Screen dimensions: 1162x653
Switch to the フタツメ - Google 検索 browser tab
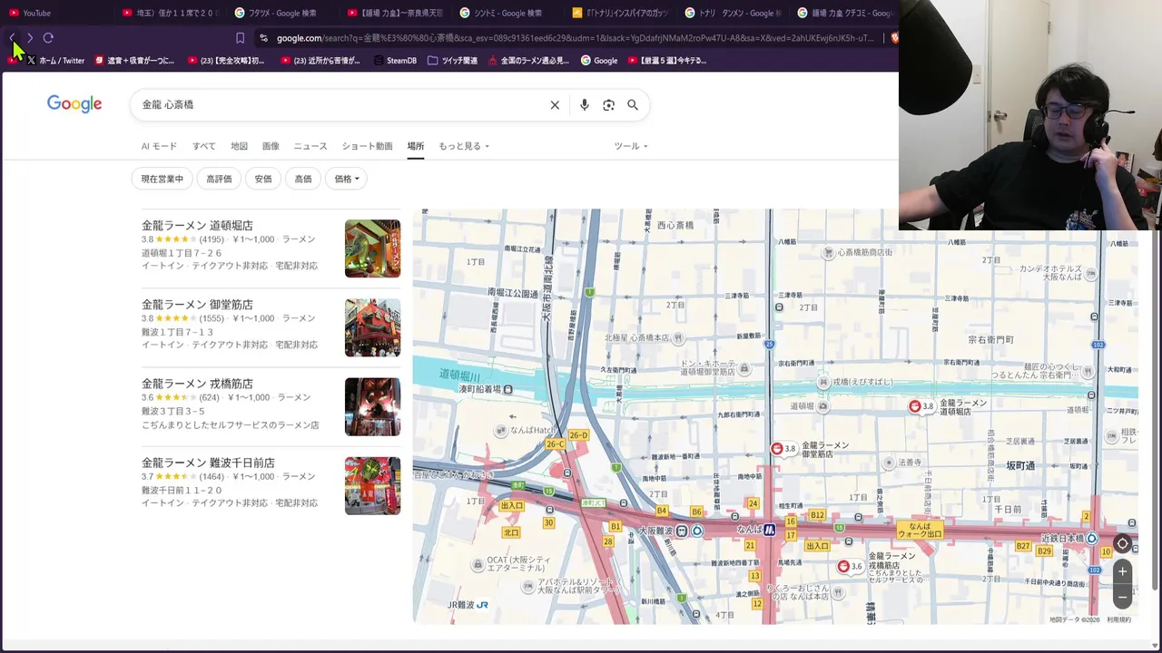coord(281,13)
